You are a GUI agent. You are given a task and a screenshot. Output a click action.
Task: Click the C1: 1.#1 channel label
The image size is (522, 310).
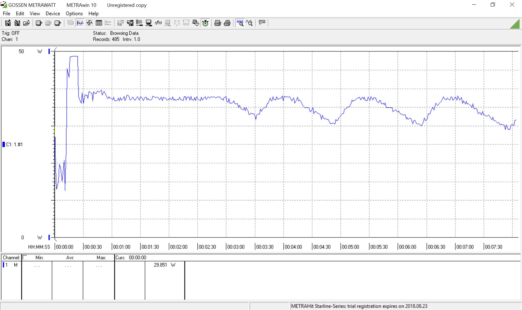pos(14,144)
